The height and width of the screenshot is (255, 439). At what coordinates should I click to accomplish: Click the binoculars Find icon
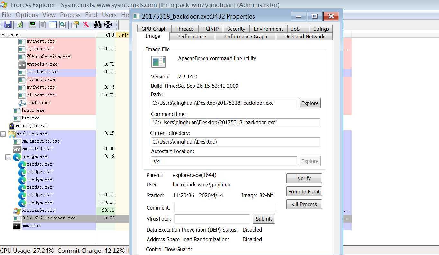point(97,24)
